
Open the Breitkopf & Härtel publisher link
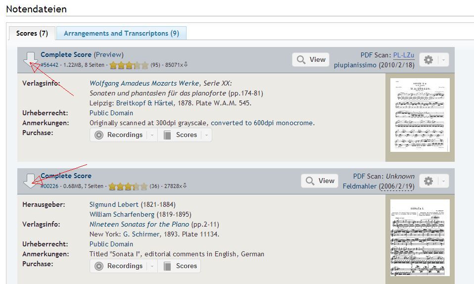(x=145, y=103)
